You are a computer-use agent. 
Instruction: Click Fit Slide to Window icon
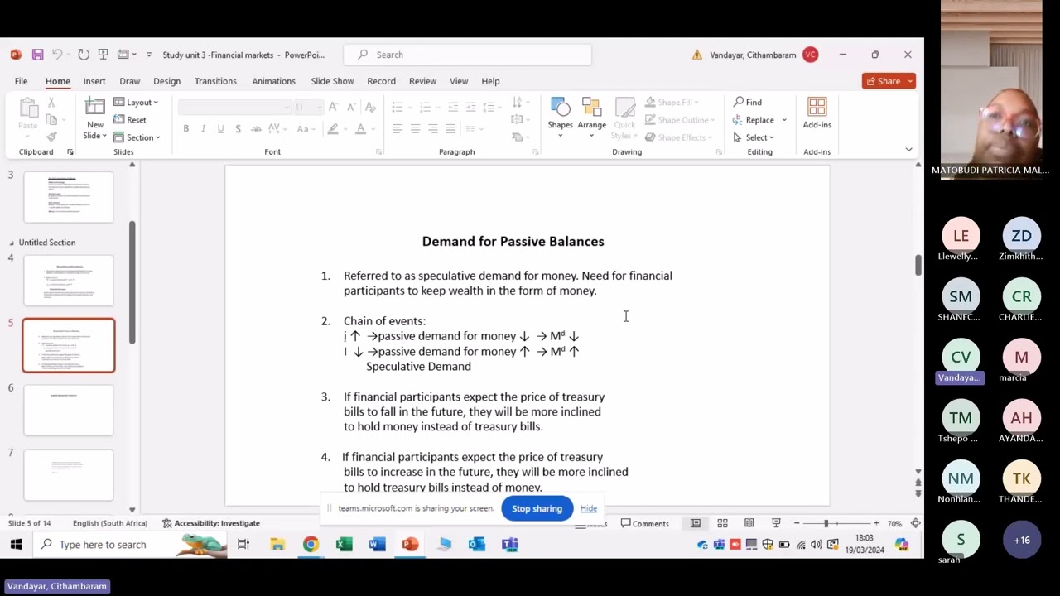pyautogui.click(x=915, y=523)
